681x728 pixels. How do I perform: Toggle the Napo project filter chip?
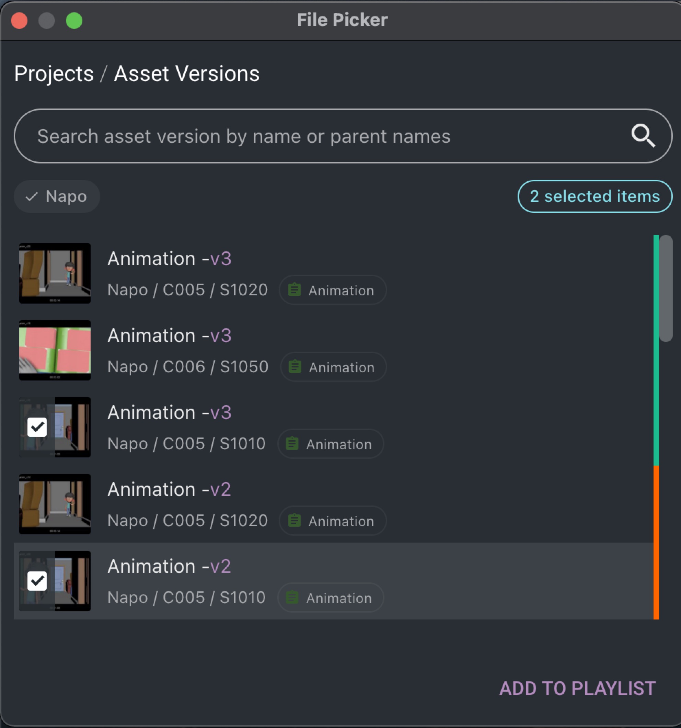[57, 197]
